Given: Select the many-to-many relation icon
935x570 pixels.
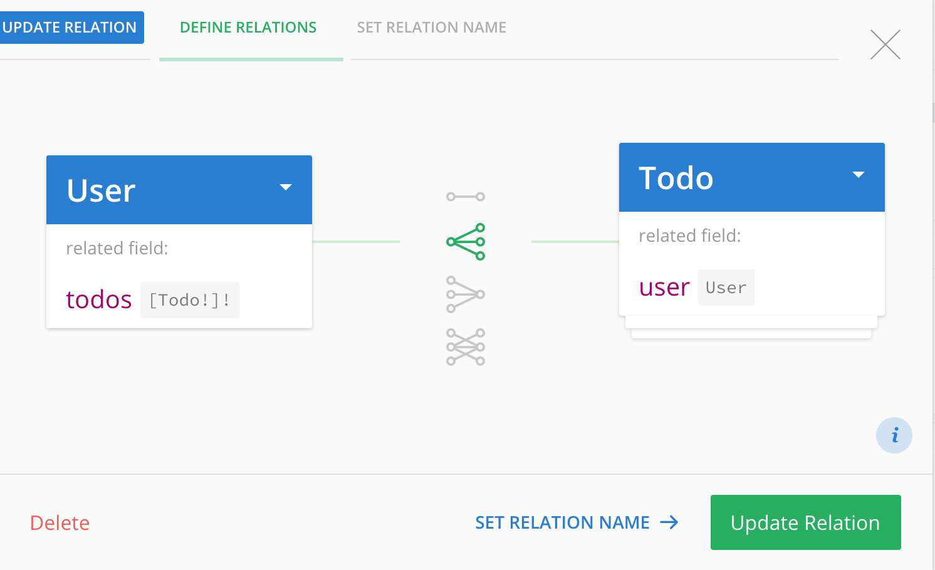Looking at the screenshot, I should click(x=465, y=346).
